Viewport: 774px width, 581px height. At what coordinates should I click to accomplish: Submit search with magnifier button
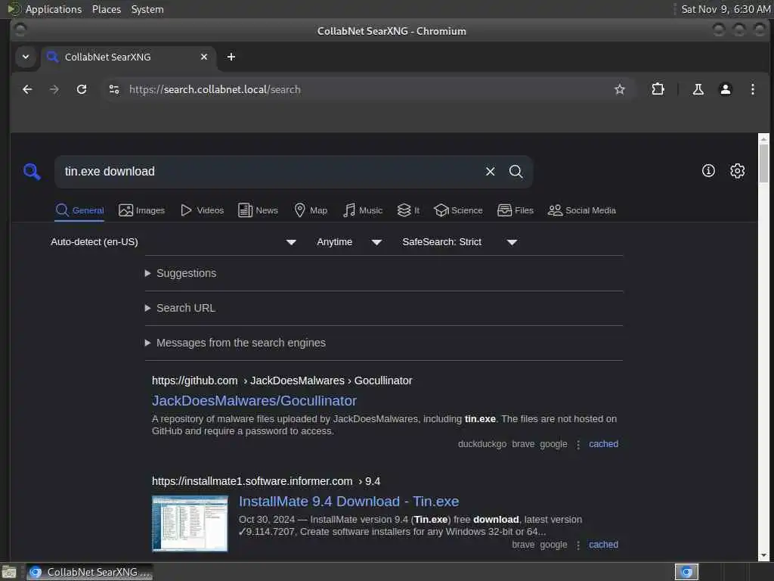tap(515, 172)
